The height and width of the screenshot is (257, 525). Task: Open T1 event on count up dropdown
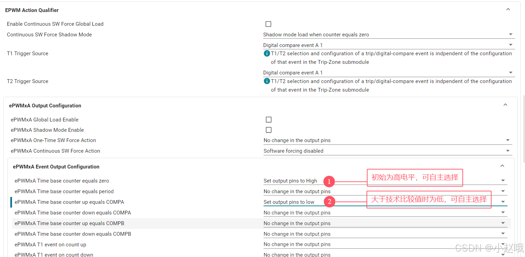[385, 244]
